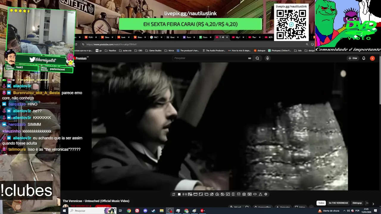
Task: Click the video title The Veronicas - Untouched
Action: tap(96, 201)
